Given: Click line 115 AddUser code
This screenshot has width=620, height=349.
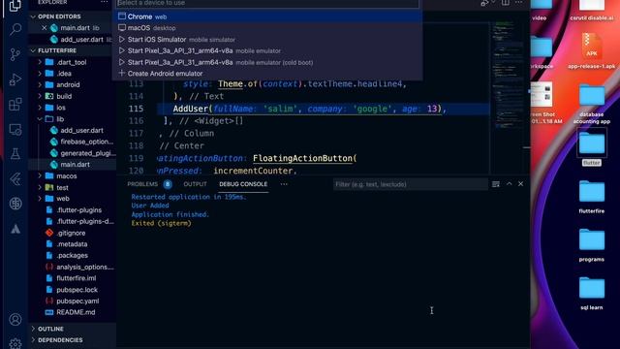Looking at the screenshot, I should 310,109.
